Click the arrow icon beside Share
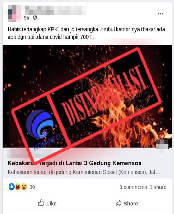 click(x=119, y=203)
